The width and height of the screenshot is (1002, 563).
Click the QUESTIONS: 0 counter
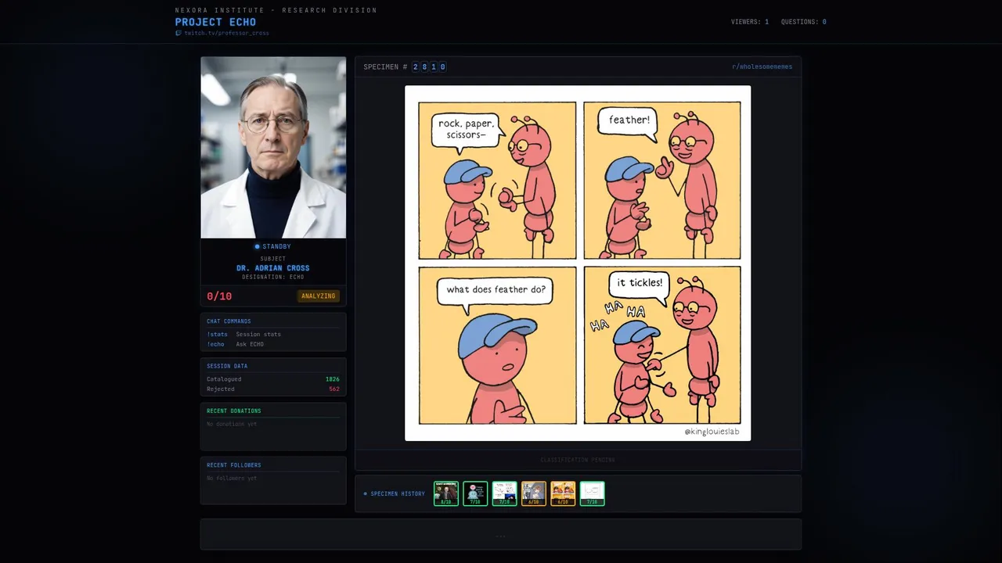point(803,22)
